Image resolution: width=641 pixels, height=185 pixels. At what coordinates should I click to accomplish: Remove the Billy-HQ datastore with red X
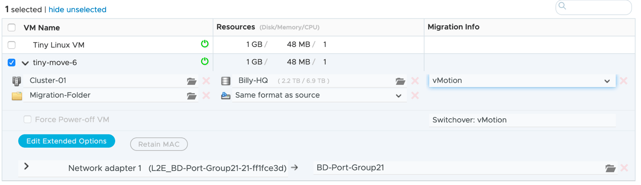coord(415,81)
